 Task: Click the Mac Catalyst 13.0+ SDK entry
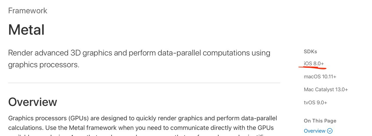(x=326, y=90)
